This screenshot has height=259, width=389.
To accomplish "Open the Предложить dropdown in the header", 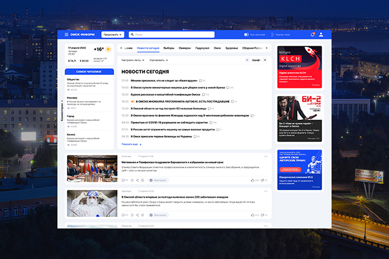I will pos(112,35).
